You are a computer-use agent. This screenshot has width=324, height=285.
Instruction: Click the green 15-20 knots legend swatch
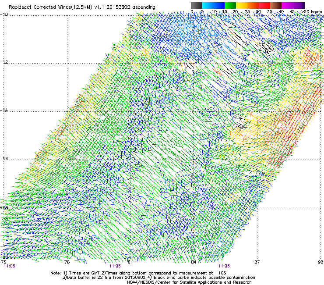(x=230, y=5)
